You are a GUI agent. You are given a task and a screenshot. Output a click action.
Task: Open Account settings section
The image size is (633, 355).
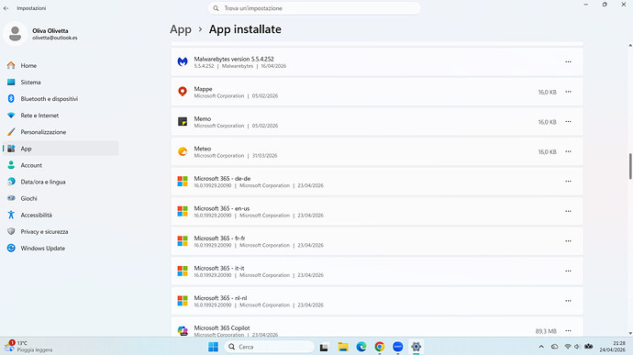(x=61, y=165)
